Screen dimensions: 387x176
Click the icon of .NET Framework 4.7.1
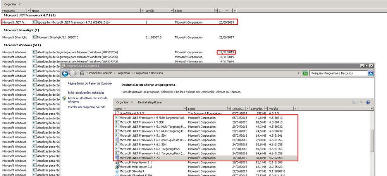pyautogui.click(x=117, y=158)
